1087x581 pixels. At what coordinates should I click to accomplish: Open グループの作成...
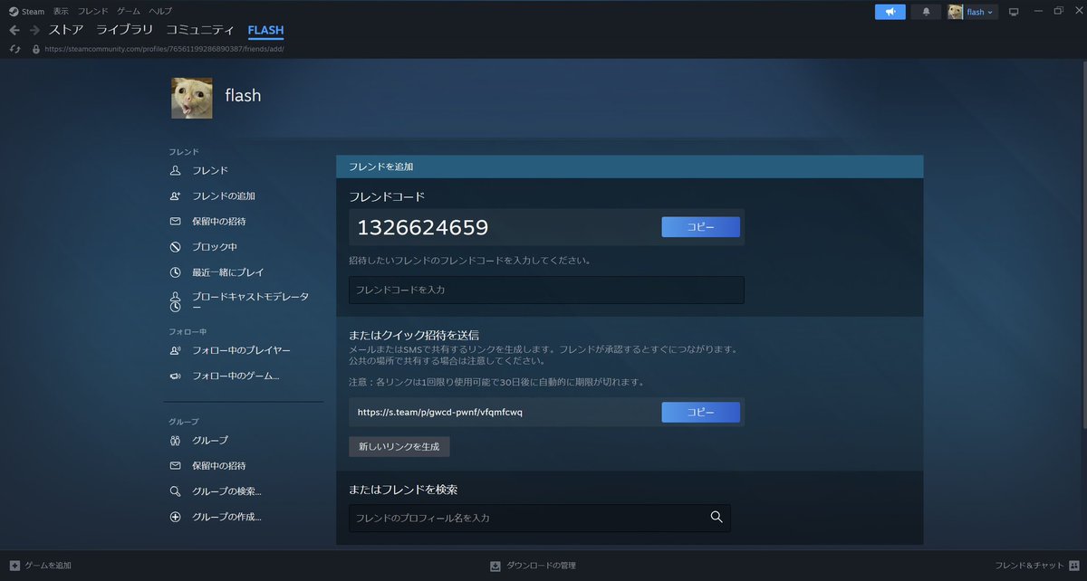226,517
